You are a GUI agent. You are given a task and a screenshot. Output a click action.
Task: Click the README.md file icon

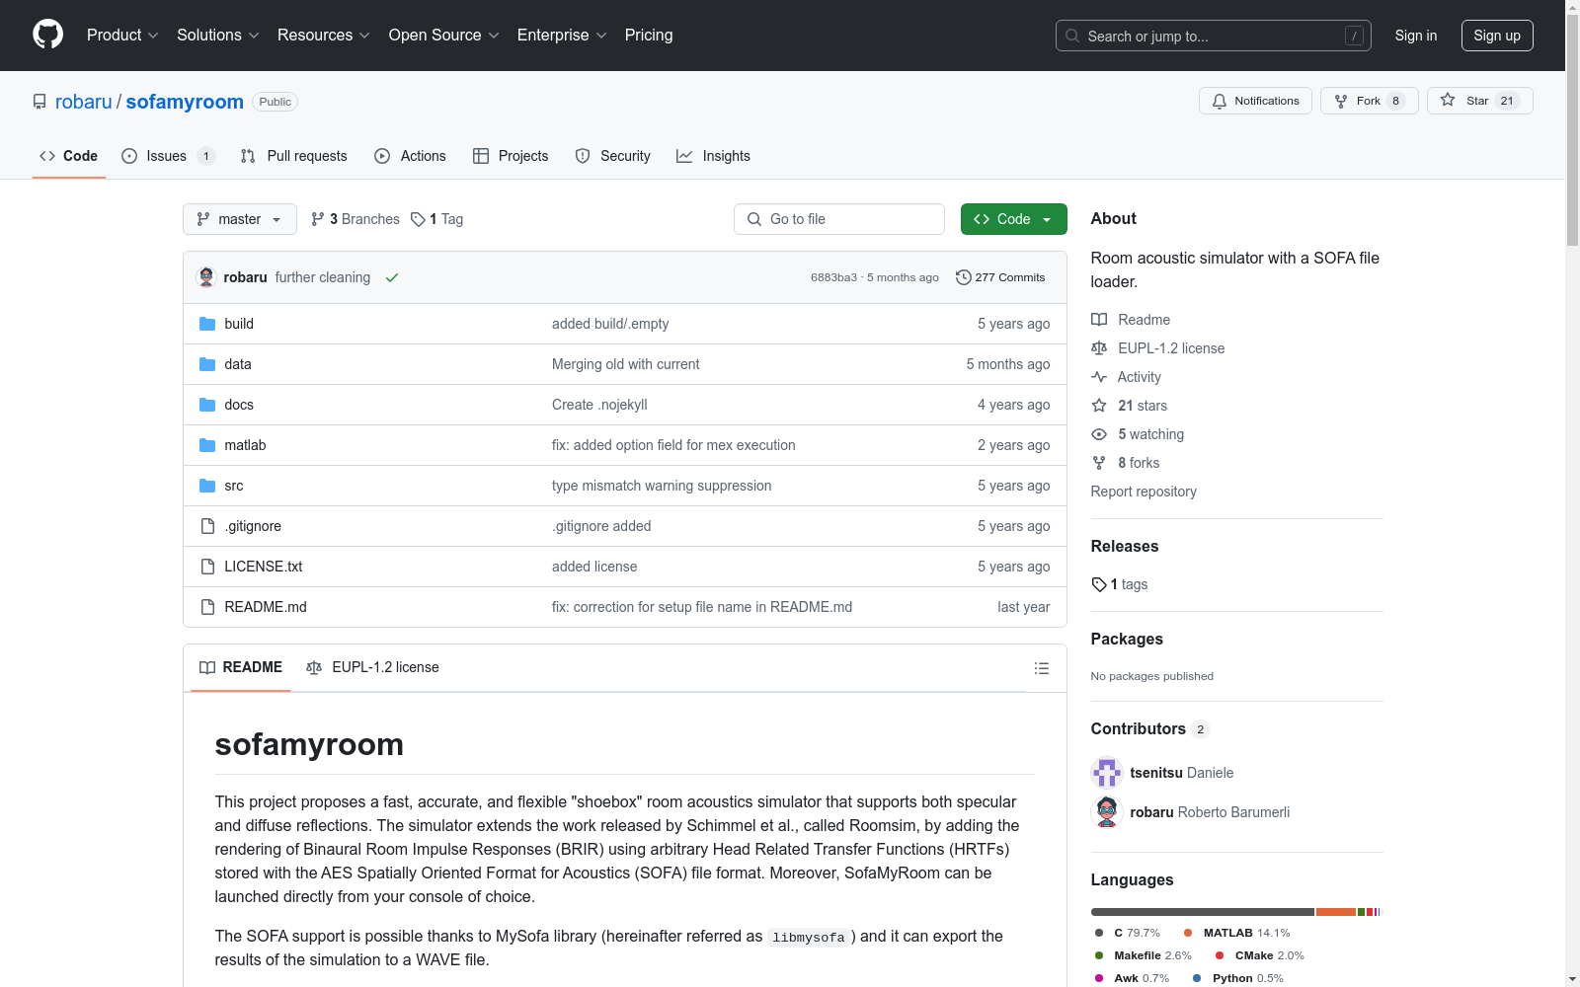[207, 607]
